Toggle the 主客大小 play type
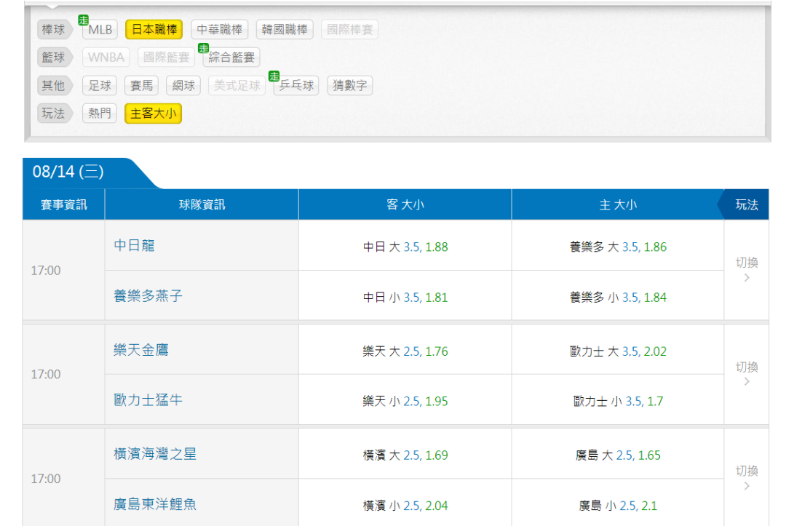The width and height of the screenshot is (786, 526). click(x=153, y=113)
